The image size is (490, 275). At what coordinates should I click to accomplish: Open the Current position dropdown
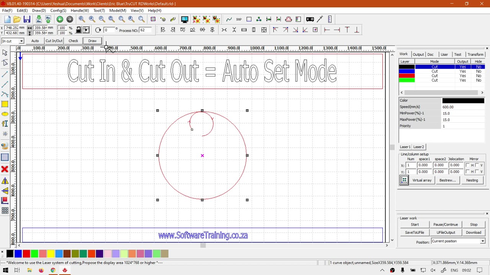point(483,241)
